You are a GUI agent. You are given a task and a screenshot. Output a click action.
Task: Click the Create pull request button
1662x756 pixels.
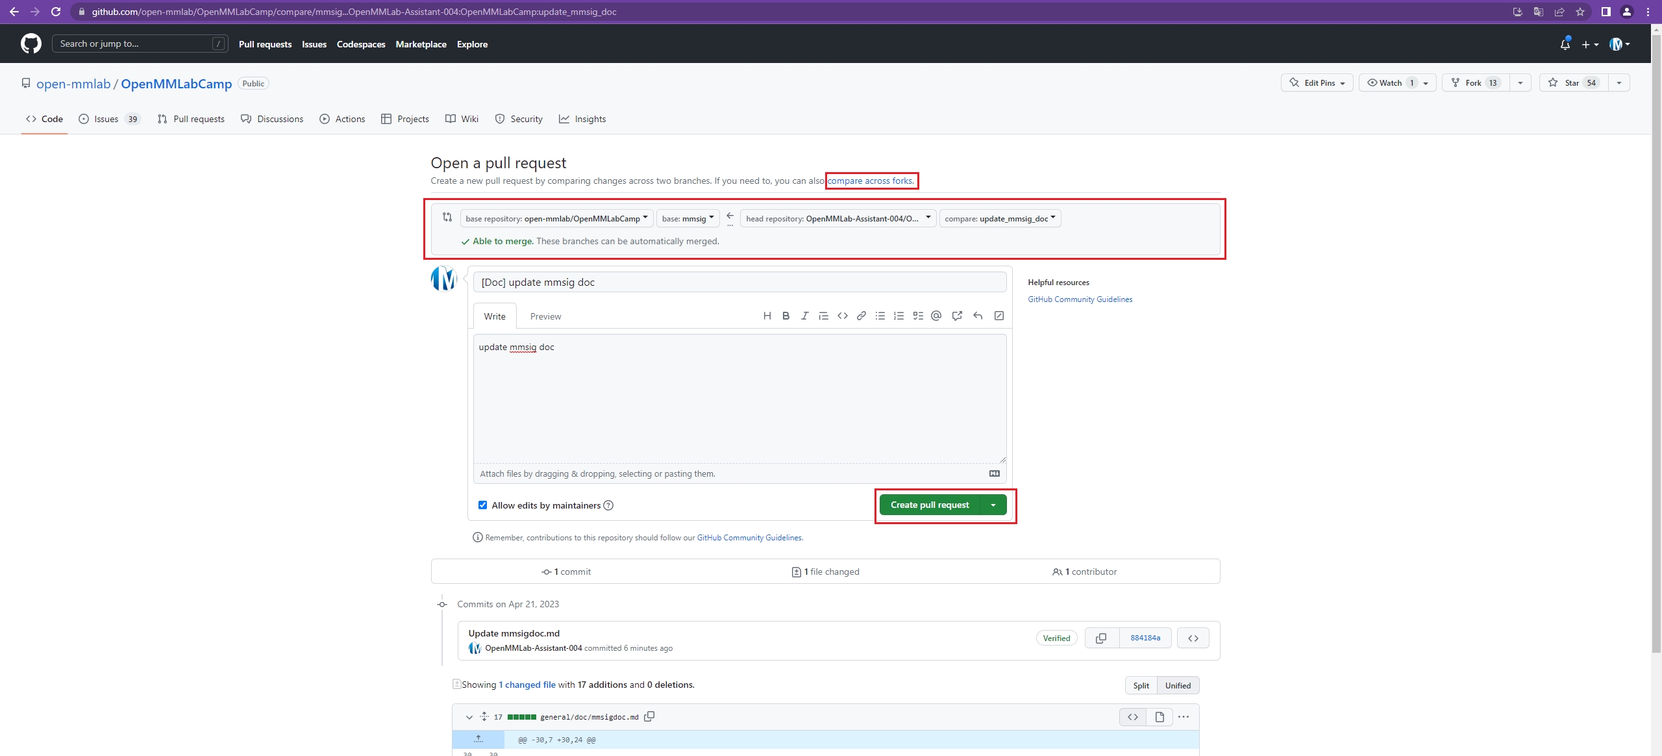(929, 505)
